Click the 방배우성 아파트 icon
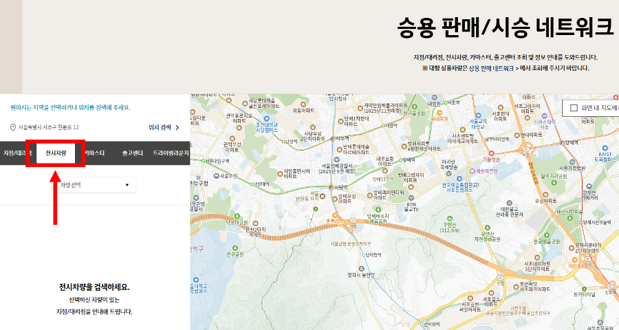619x330 pixels. [x=335, y=199]
